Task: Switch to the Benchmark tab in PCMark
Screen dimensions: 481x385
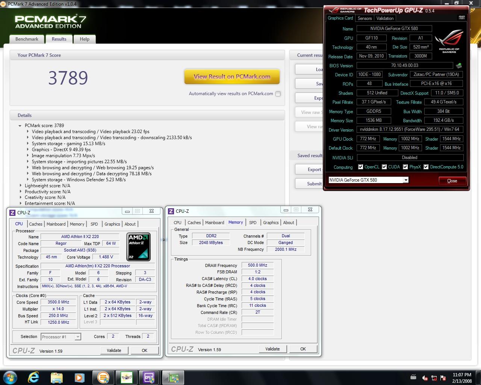Action: coord(27,39)
